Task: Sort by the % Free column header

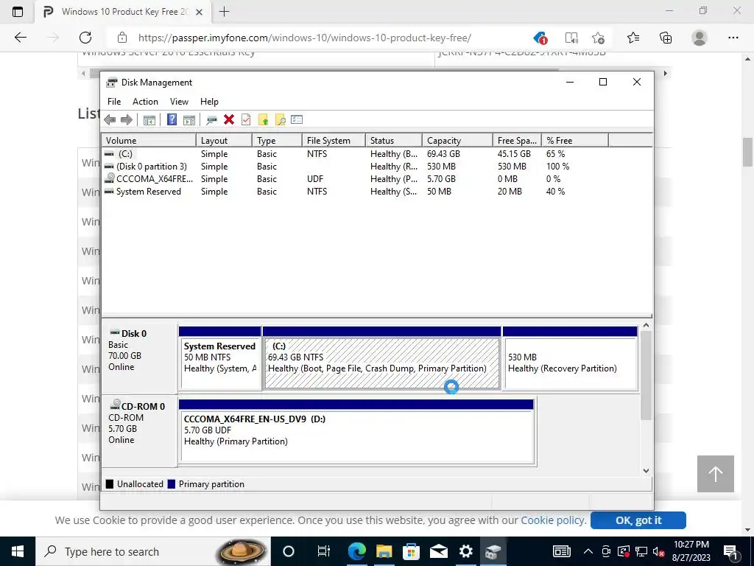Action: coord(575,141)
